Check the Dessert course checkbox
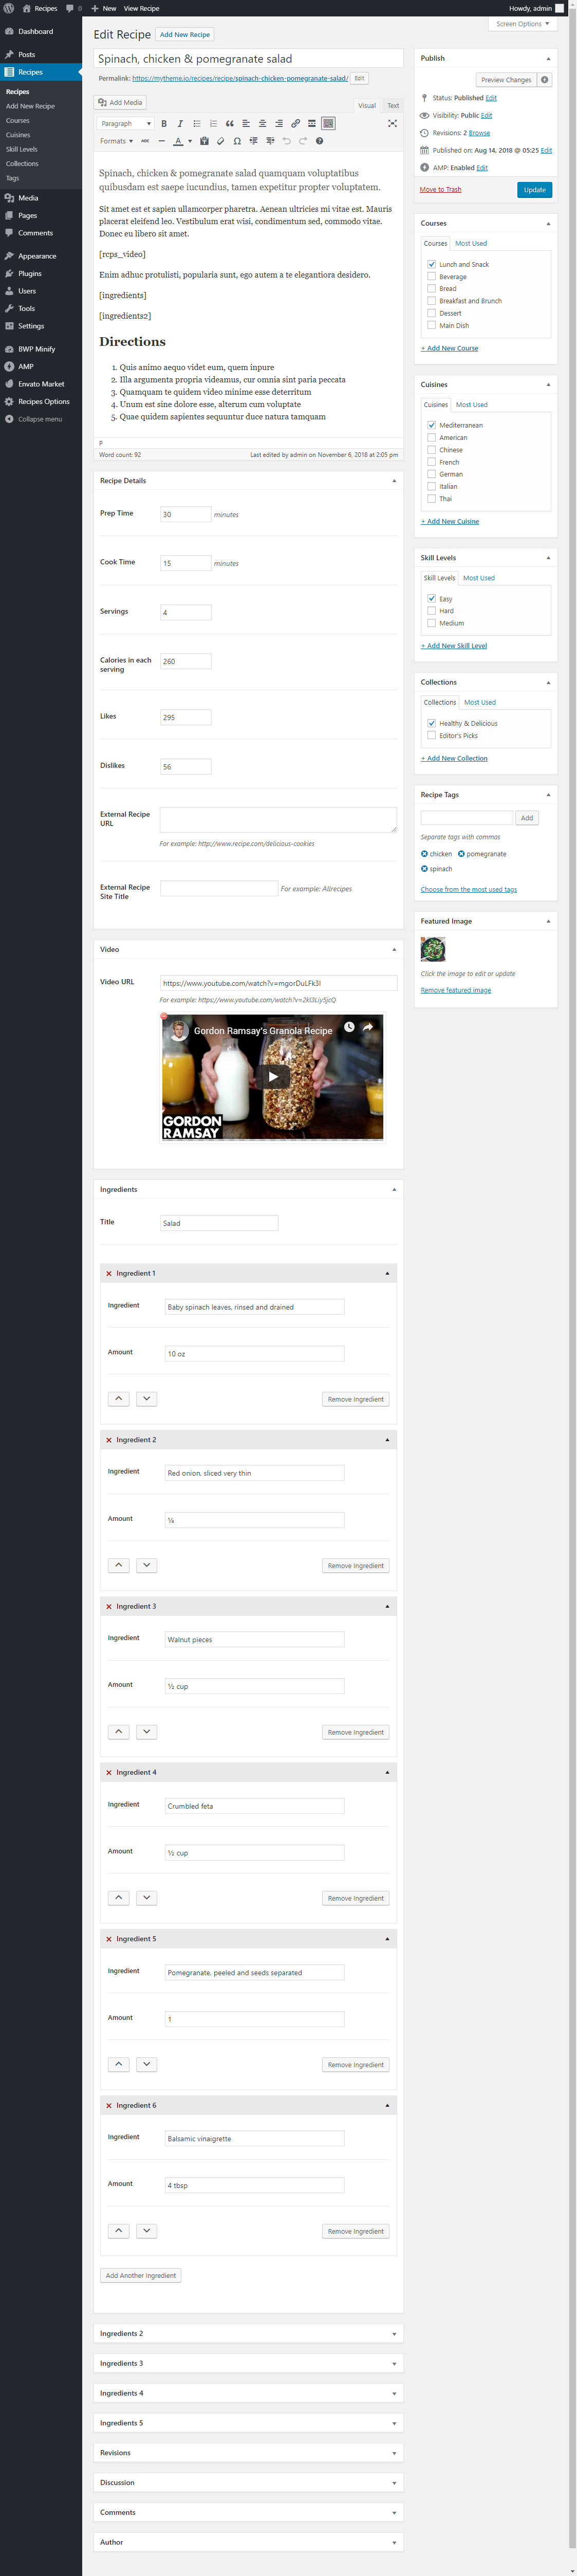This screenshot has width=577, height=2576. pos(431,313)
